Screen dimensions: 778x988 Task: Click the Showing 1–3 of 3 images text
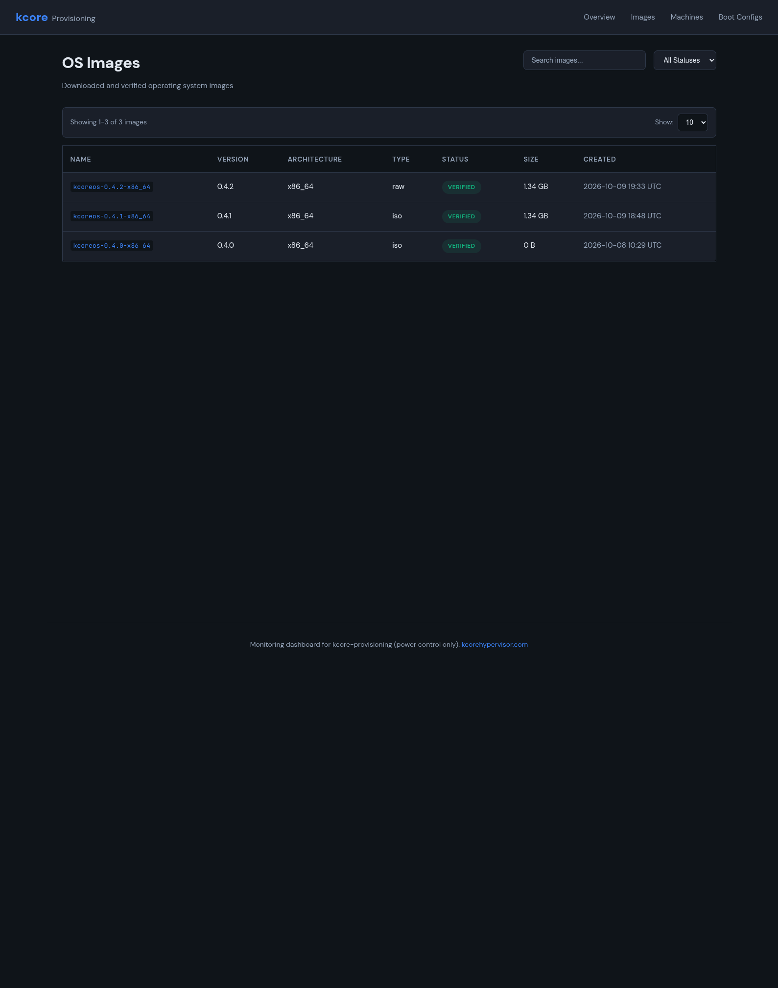click(x=108, y=122)
